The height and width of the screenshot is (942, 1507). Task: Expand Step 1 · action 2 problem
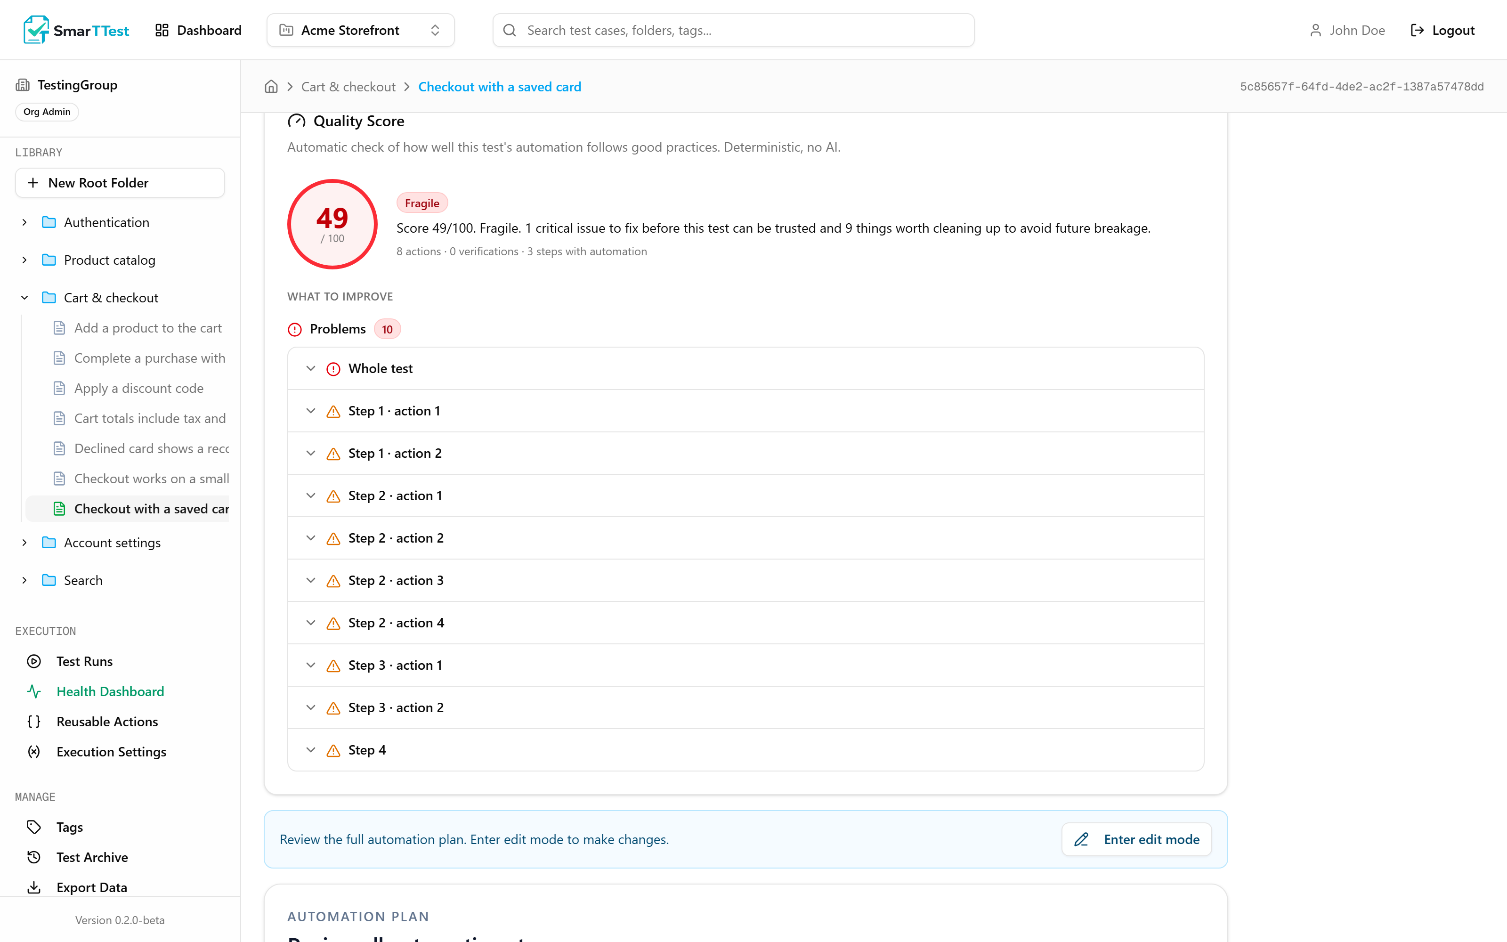pos(745,453)
